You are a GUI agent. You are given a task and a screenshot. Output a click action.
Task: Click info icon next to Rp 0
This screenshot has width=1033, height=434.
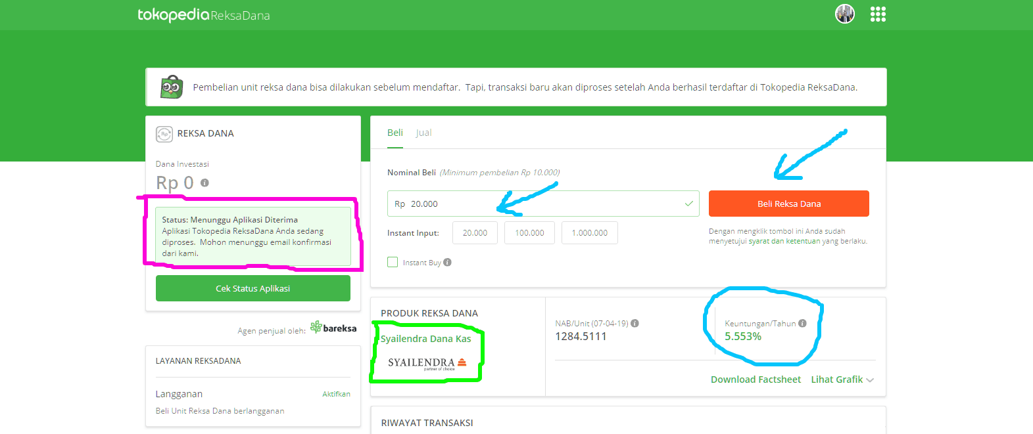pyautogui.click(x=204, y=183)
